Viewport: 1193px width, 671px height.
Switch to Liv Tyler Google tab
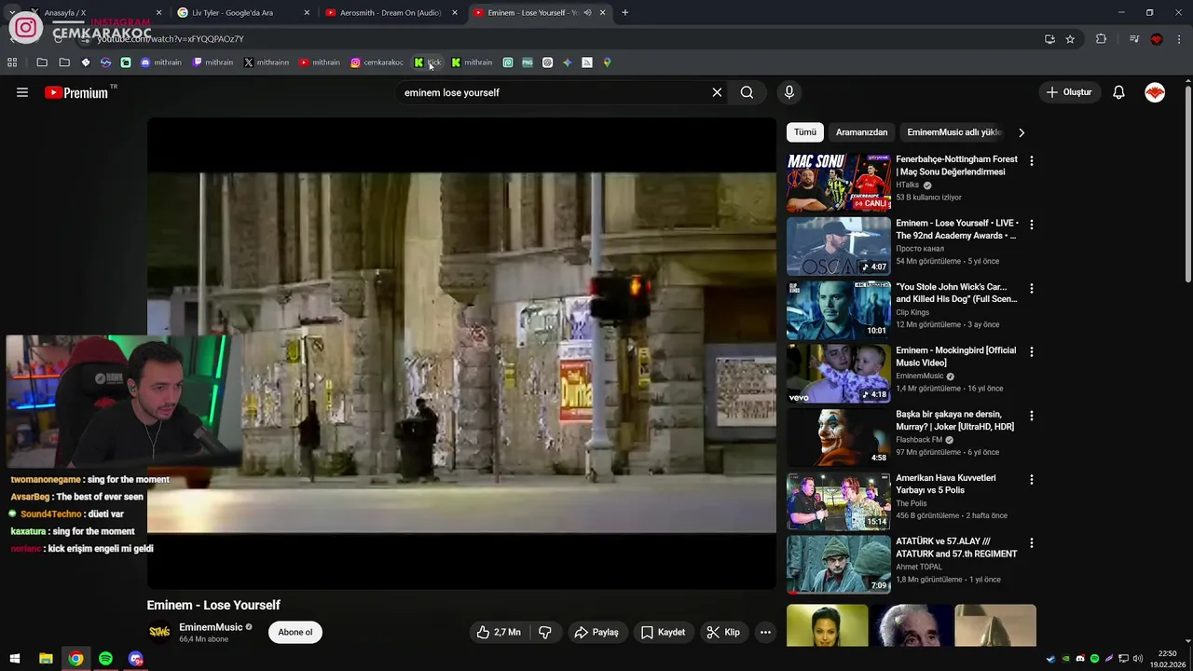point(244,13)
